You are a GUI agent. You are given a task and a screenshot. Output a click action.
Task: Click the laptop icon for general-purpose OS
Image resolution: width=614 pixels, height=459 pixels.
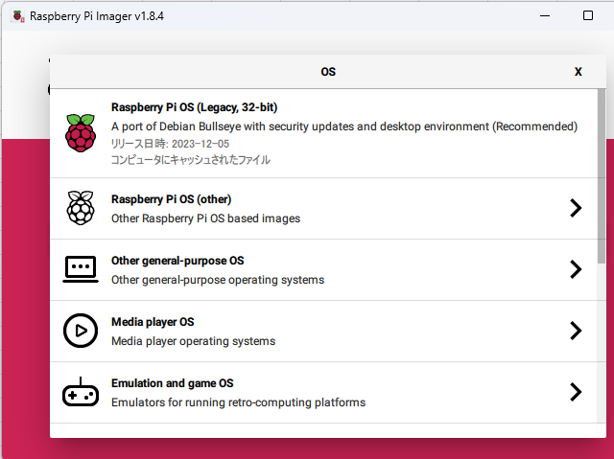point(81,269)
